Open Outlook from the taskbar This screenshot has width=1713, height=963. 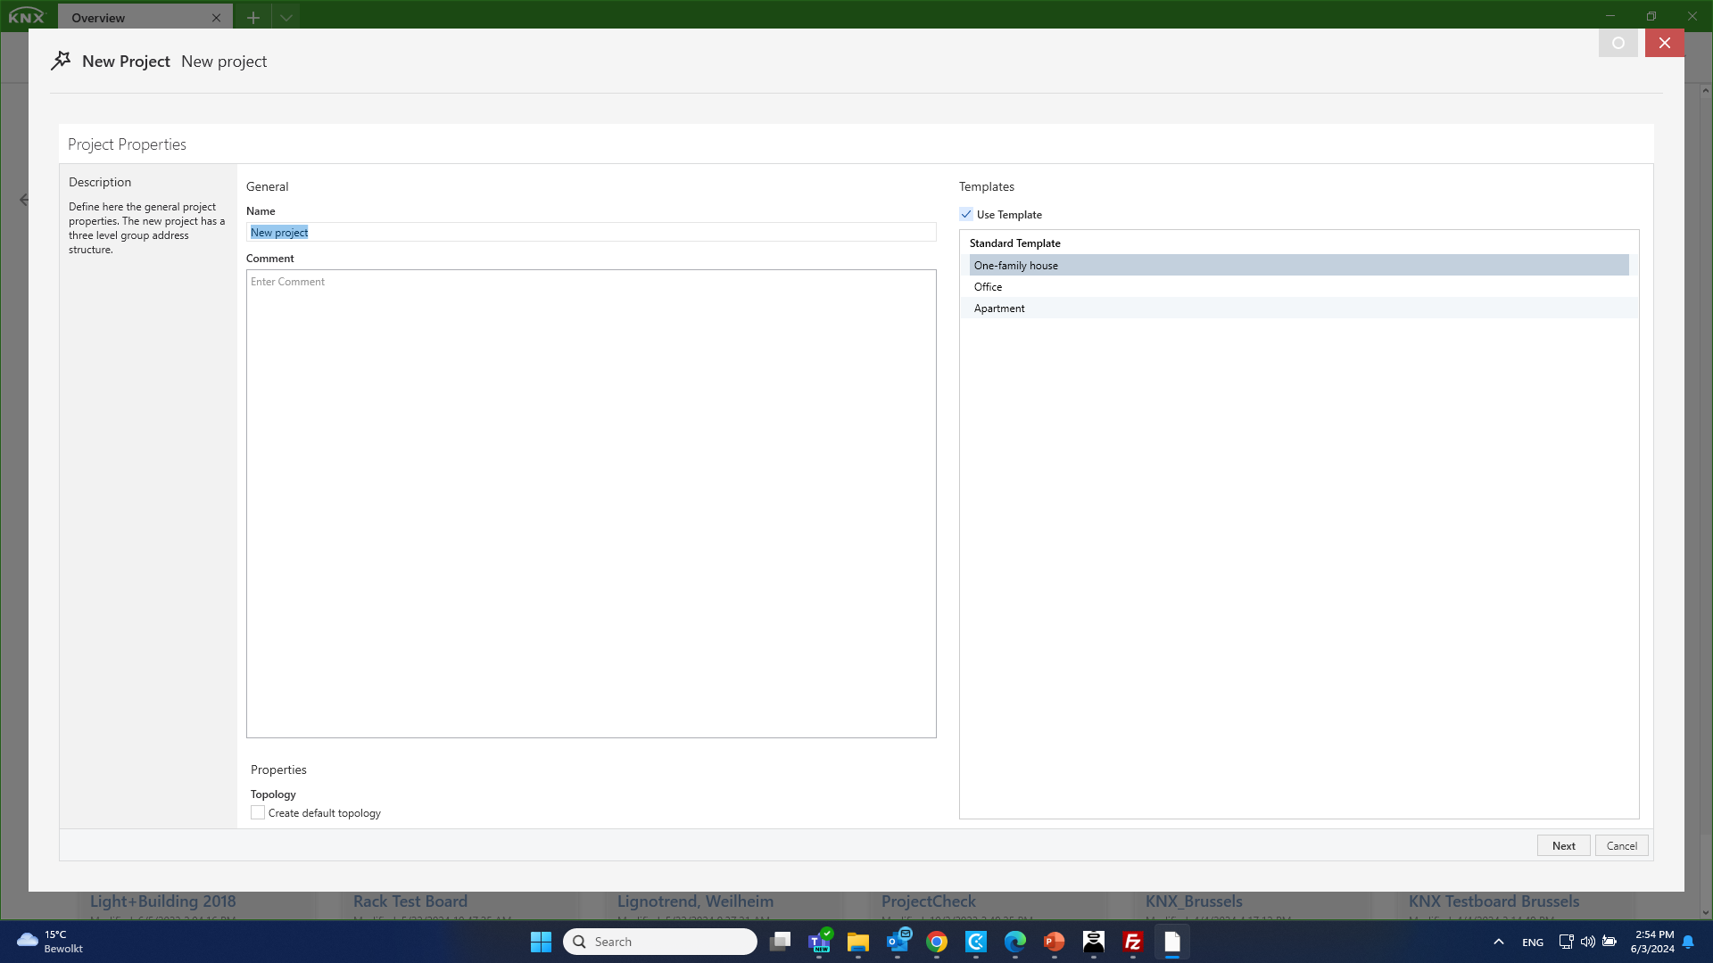tap(898, 942)
